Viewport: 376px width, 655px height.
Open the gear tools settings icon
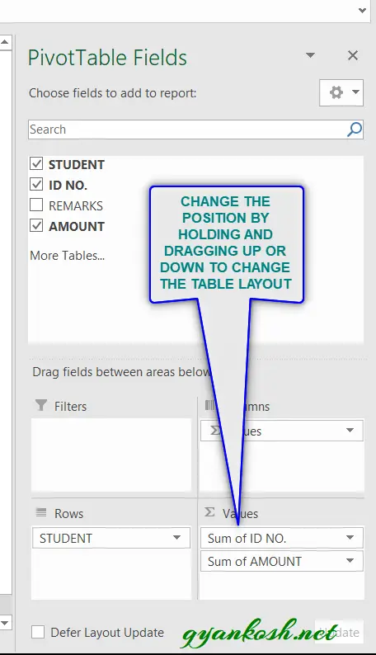point(341,92)
